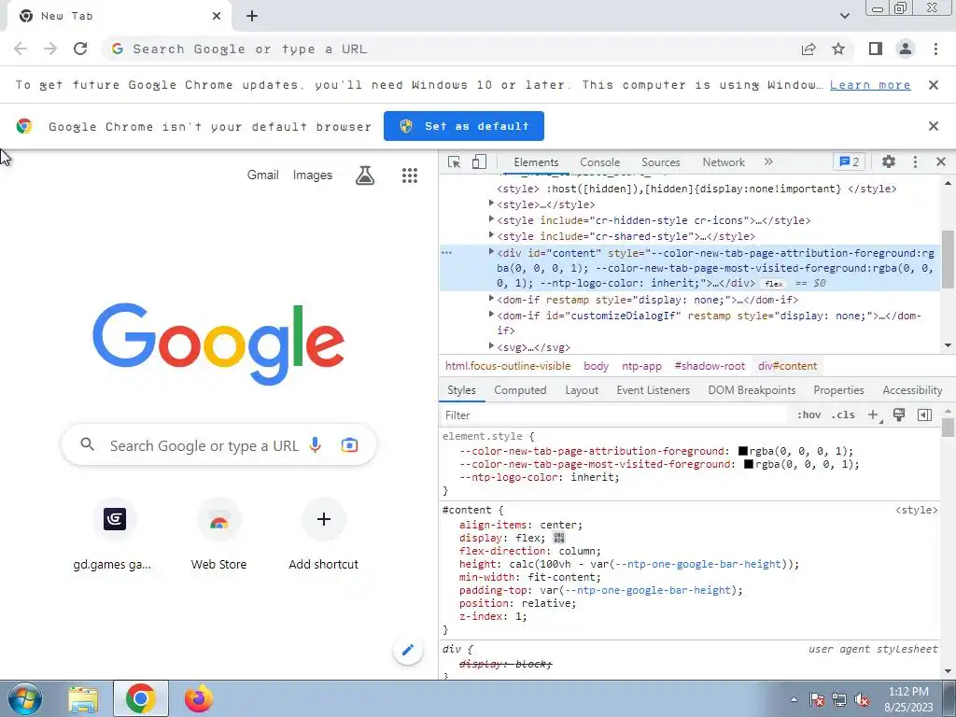Viewport: 956px width, 717px height.
Task: Toggle rendering emulations paintbrush icon
Action: coord(899,415)
